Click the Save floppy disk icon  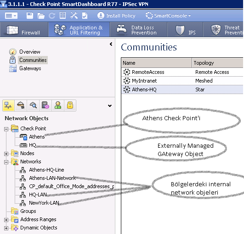[30, 16]
